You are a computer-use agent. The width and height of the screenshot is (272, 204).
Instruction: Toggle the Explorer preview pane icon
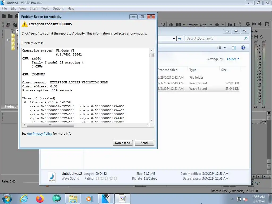234,48
